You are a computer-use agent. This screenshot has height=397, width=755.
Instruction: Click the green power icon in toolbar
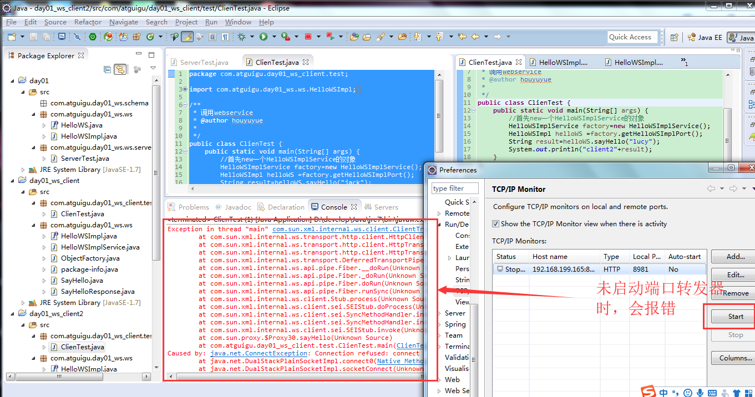pos(92,37)
